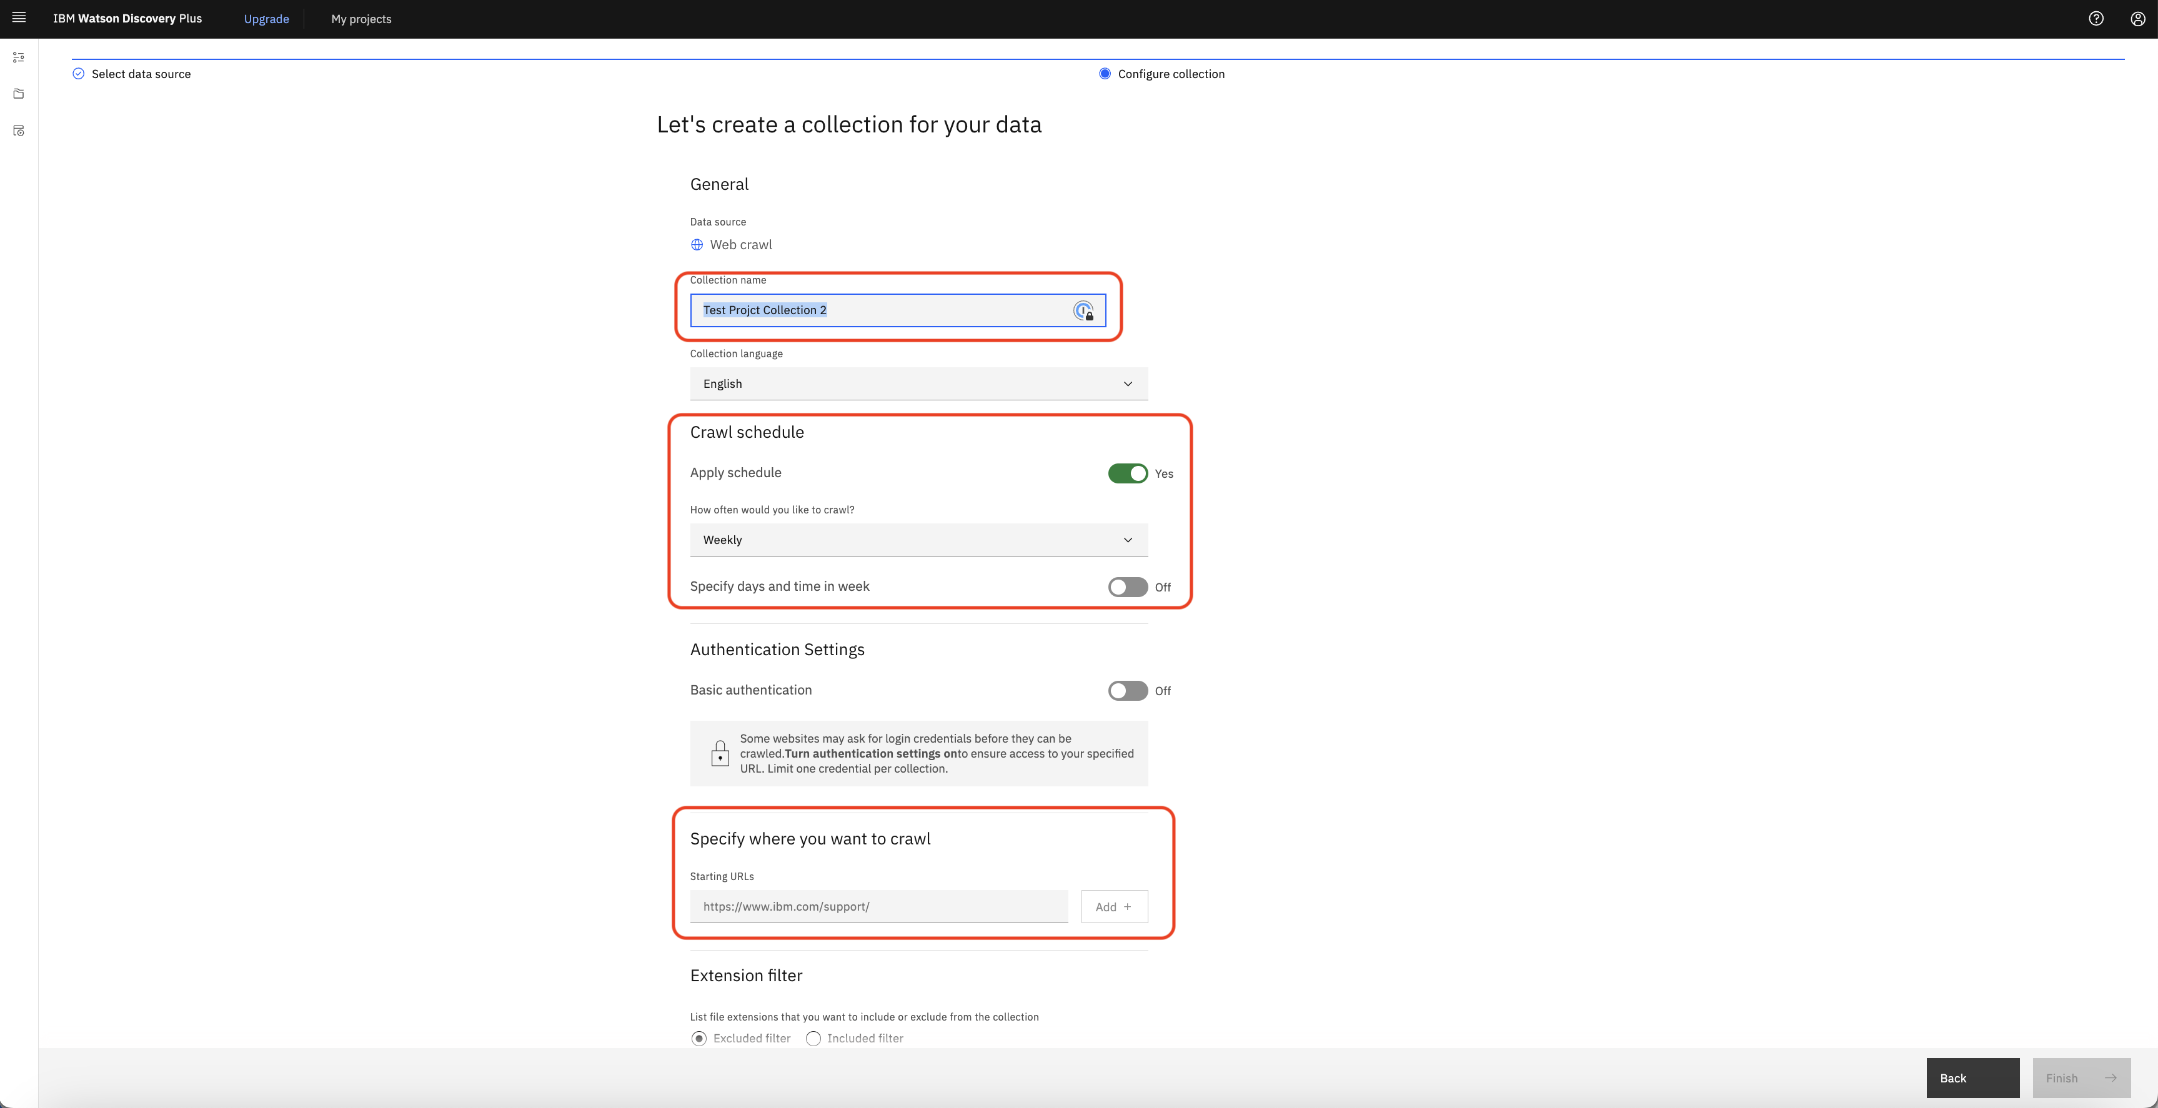Click the Select data source checkmark icon
This screenshot has width=2158, height=1108.
click(x=79, y=74)
